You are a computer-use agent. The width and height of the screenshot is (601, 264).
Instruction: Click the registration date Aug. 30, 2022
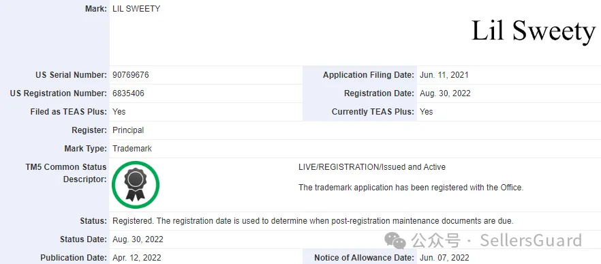445,93
